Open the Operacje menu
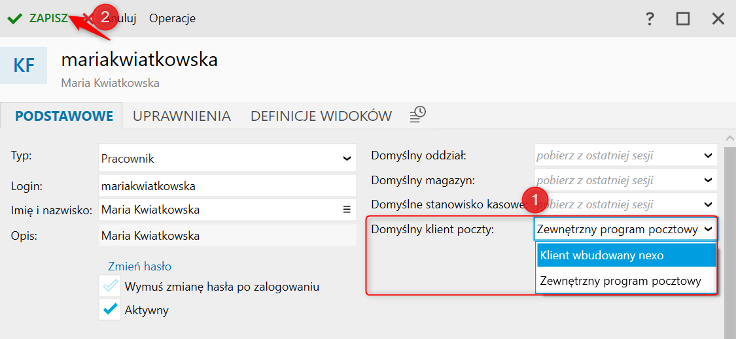 click(172, 18)
